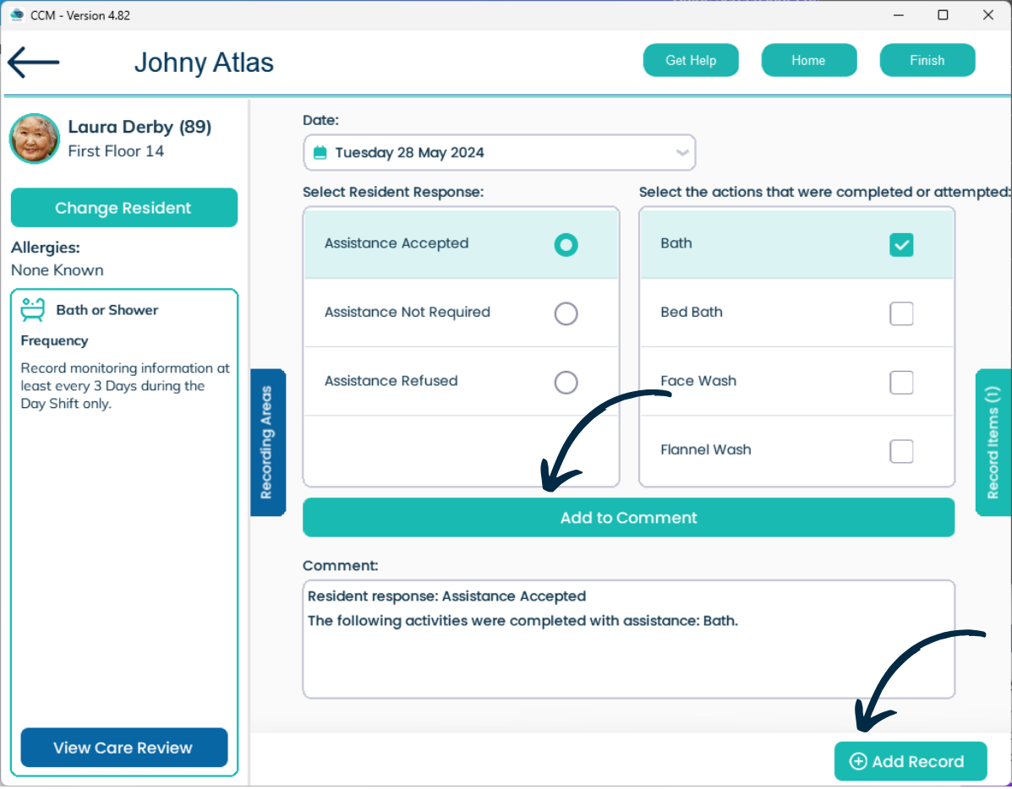Click Change Resident button

click(124, 209)
